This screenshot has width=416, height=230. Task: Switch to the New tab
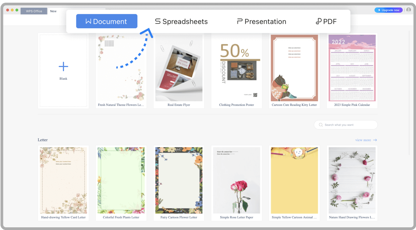pyautogui.click(x=53, y=11)
